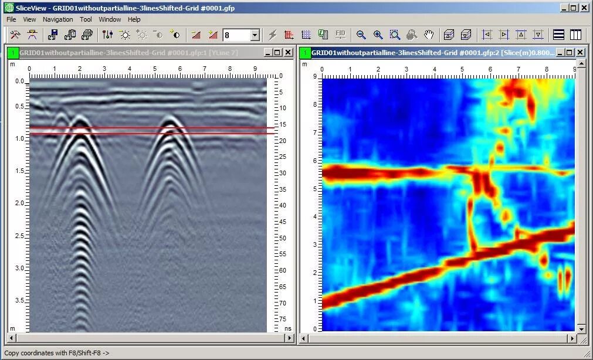This screenshot has width=593, height=360.
Task: Open the Help menu
Action: pos(134,19)
